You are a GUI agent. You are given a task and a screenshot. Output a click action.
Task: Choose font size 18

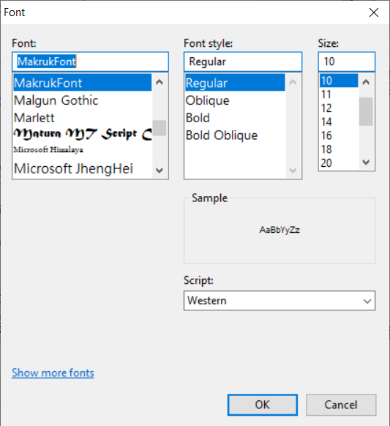(x=339, y=149)
